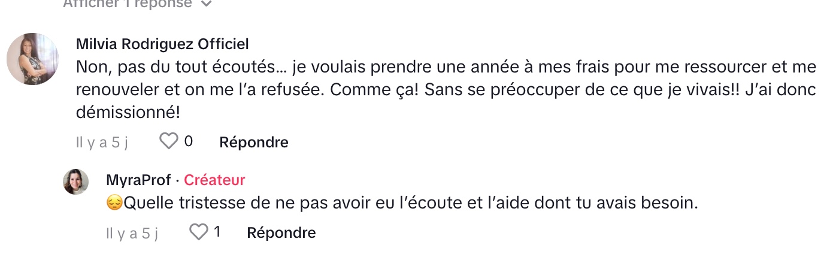The height and width of the screenshot is (254, 836).
Task: Expand replies with the chevron beside Afficher 1 réponse
Action: click(206, 4)
